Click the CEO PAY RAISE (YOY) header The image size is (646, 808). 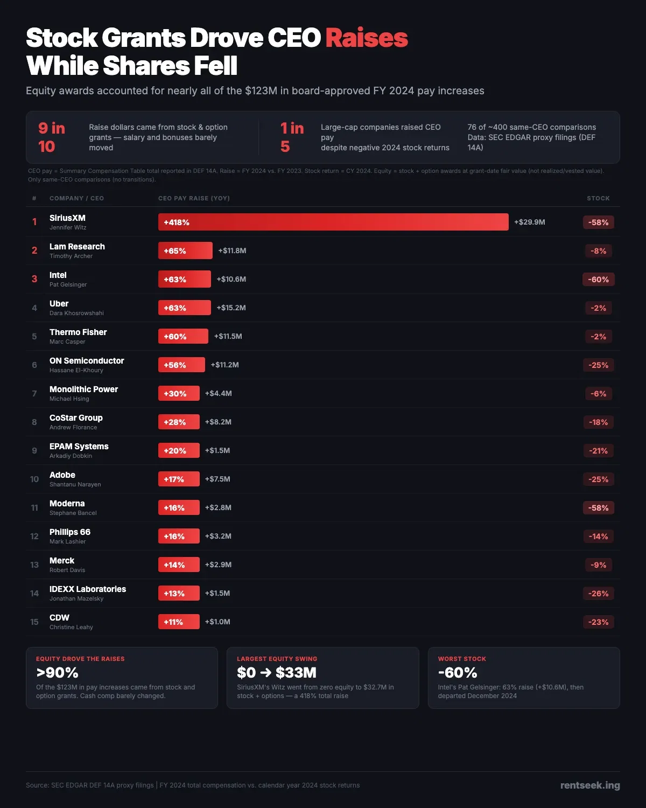(194, 198)
